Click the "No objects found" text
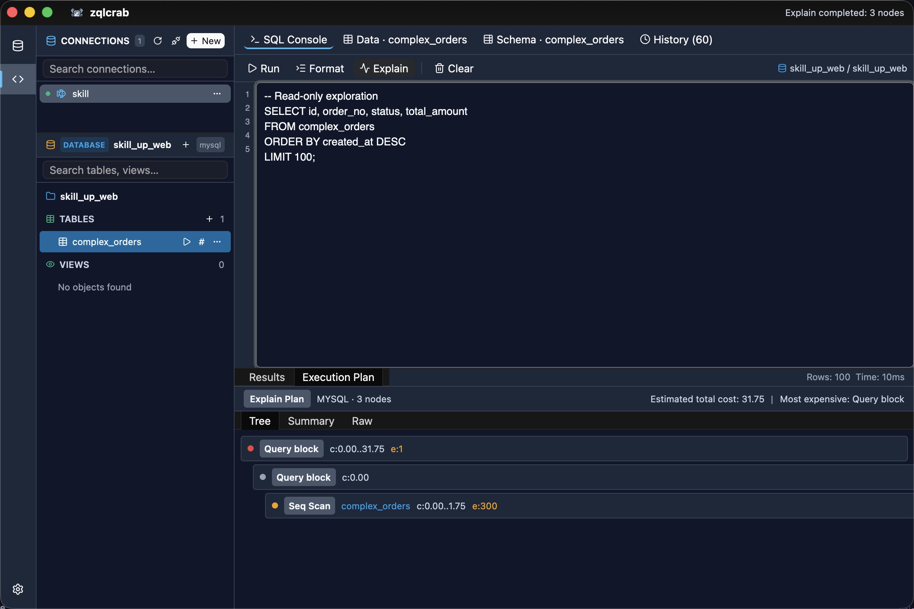The width and height of the screenshot is (914, 609). (94, 287)
